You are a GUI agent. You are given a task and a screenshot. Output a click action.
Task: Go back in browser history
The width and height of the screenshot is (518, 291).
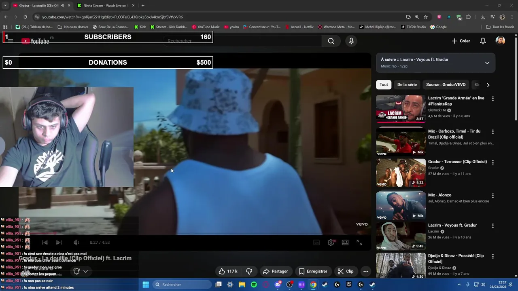click(6, 17)
